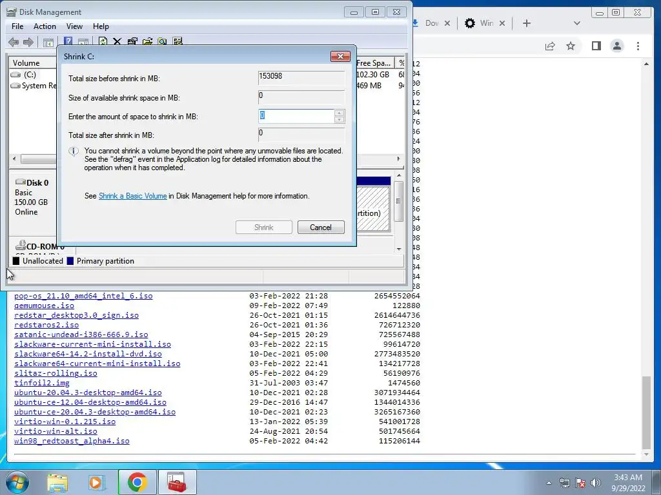Open pop-os_21.10_amd64_intel_6.iso link
The width and height of the screenshot is (661, 495).
(x=83, y=296)
